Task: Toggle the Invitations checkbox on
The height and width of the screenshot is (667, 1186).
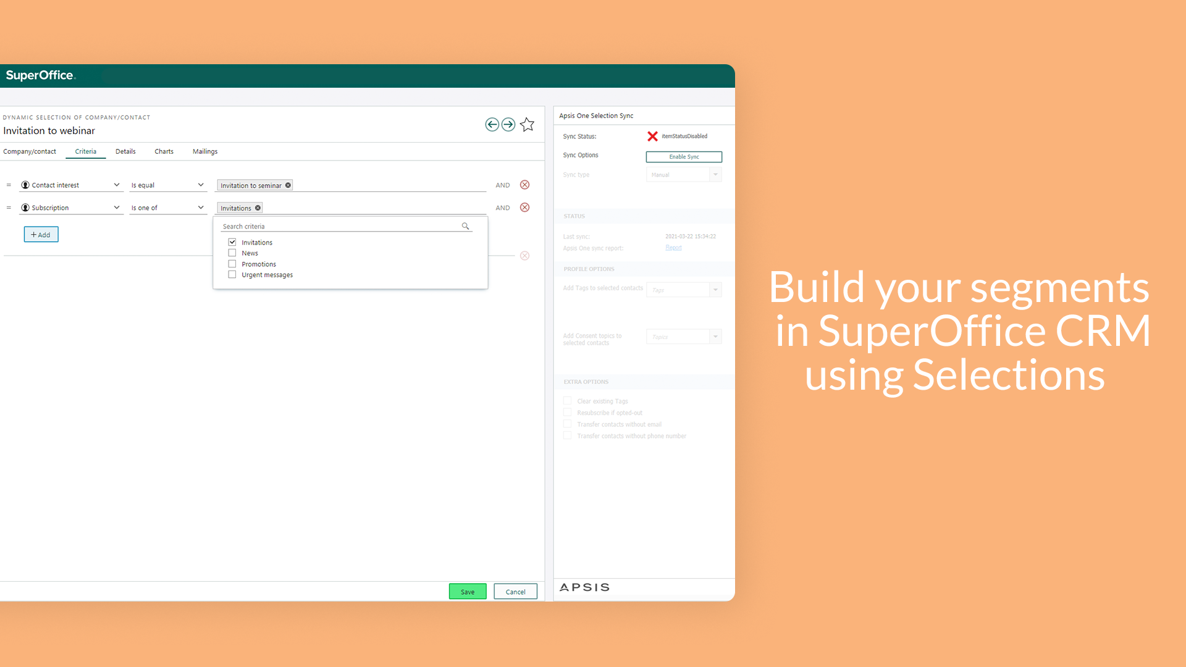Action: (232, 242)
